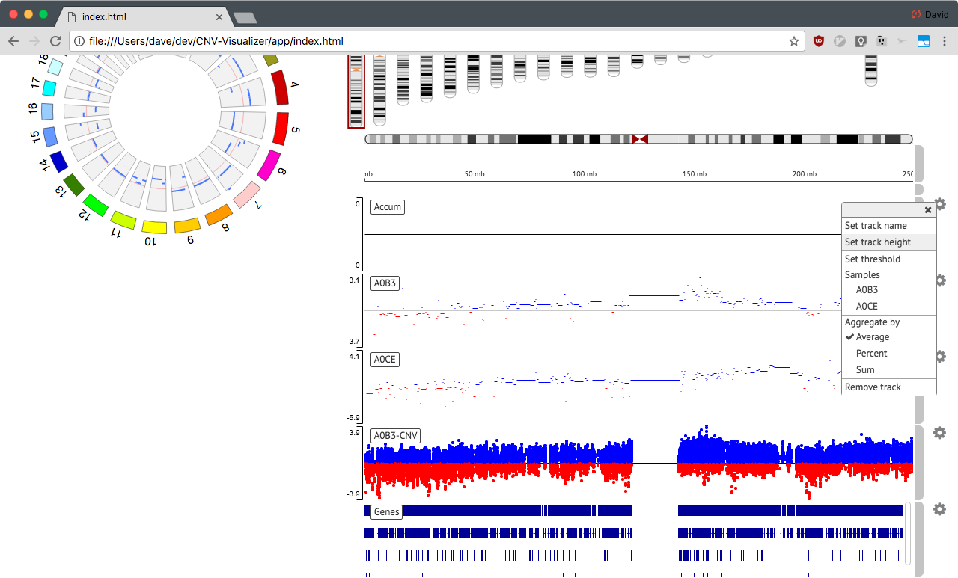The image size is (958, 578).
Task: Open browser menu three-dots icon
Action: point(945,41)
